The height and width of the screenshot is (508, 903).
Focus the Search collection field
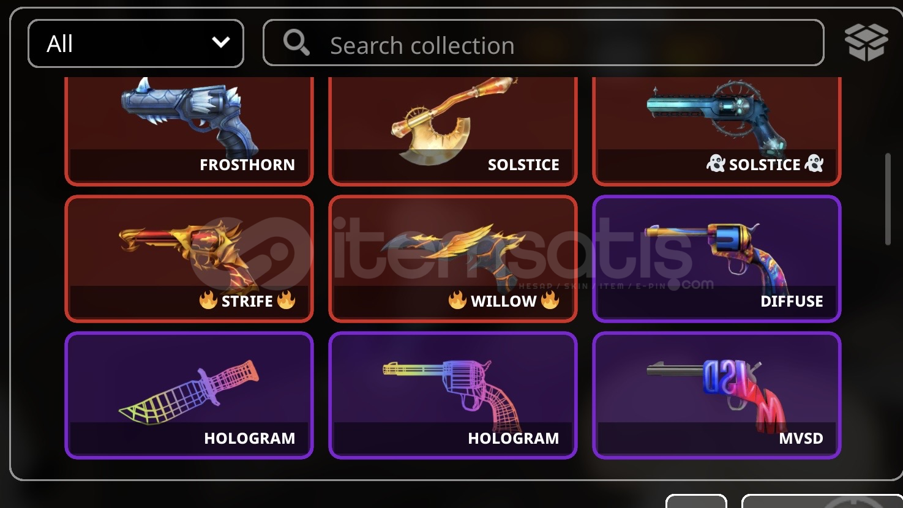point(544,43)
